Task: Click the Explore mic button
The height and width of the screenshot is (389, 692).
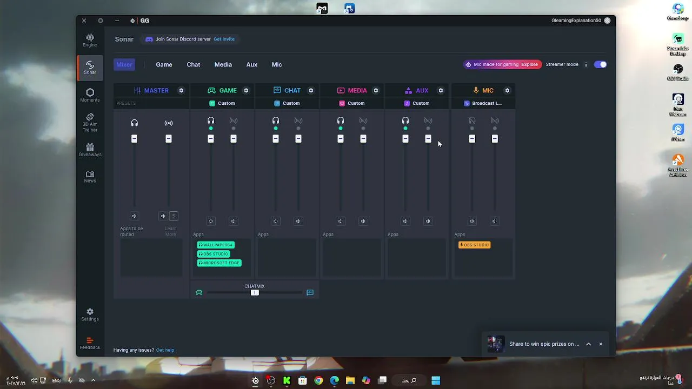Action: click(529, 64)
